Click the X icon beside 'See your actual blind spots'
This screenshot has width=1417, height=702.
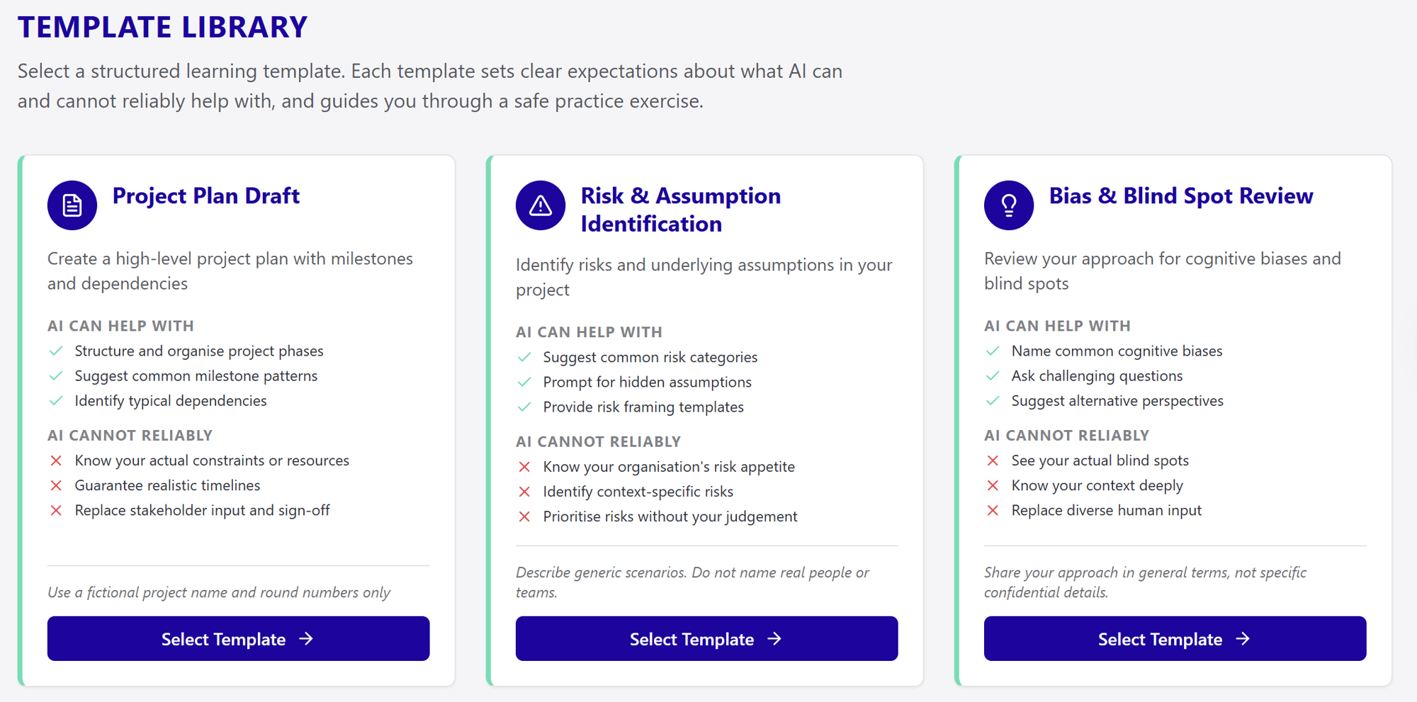point(993,461)
